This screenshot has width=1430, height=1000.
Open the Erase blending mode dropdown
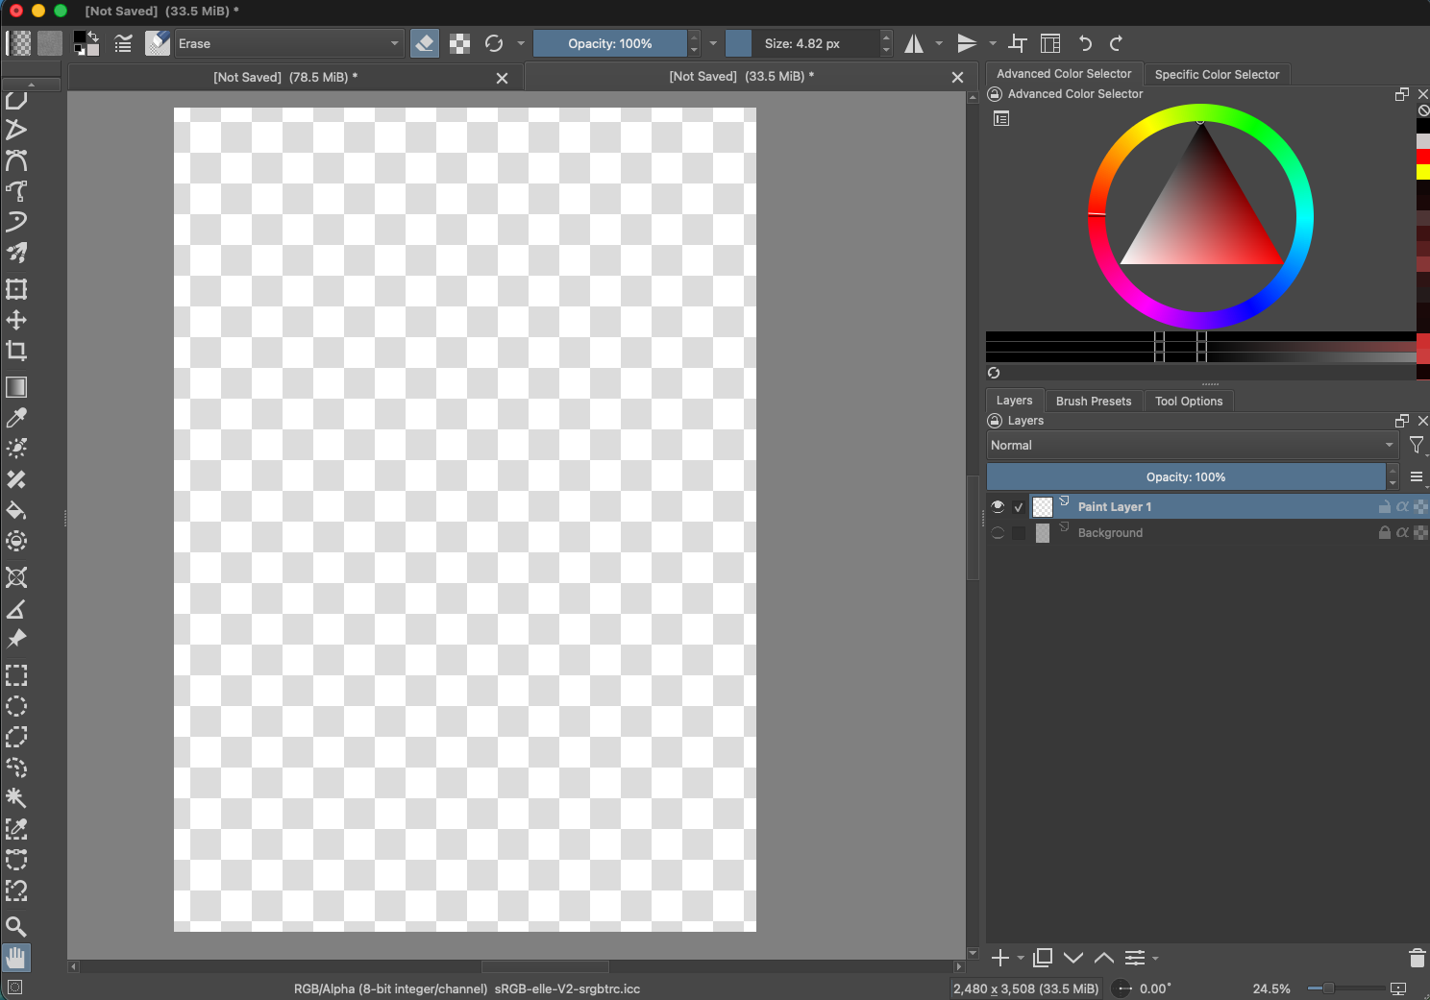tap(288, 43)
